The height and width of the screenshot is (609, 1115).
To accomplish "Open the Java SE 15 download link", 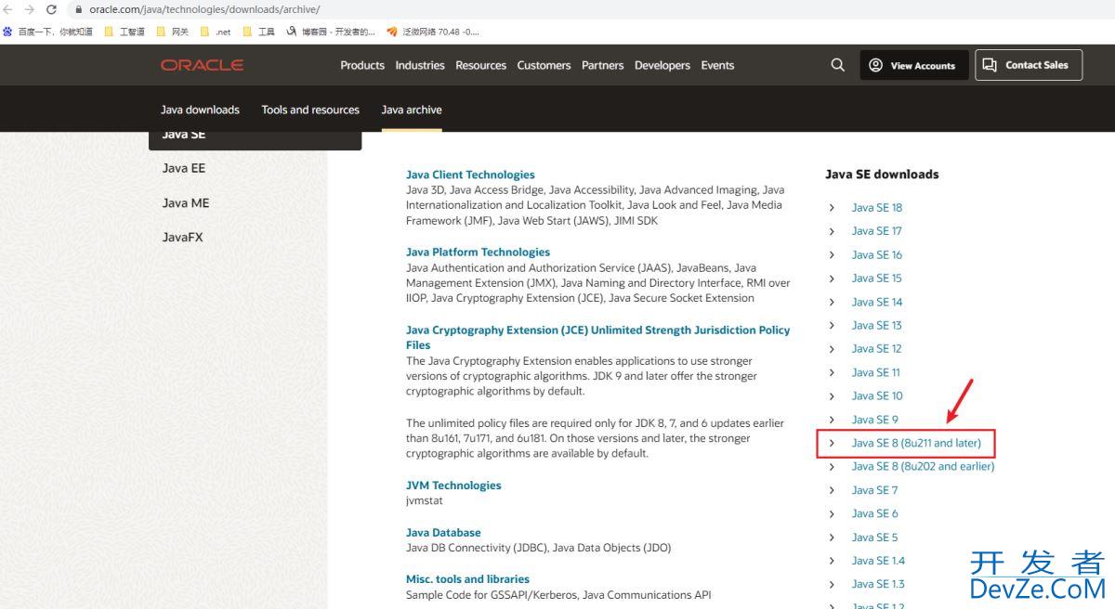I will coord(877,278).
